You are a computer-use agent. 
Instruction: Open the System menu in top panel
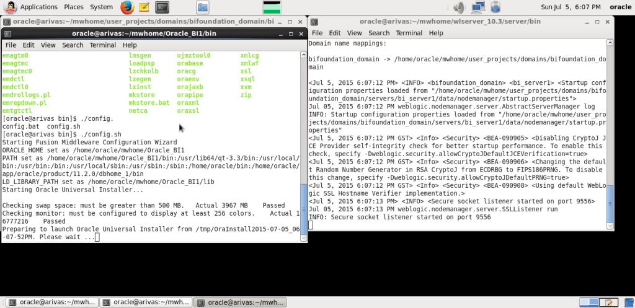[x=102, y=7]
